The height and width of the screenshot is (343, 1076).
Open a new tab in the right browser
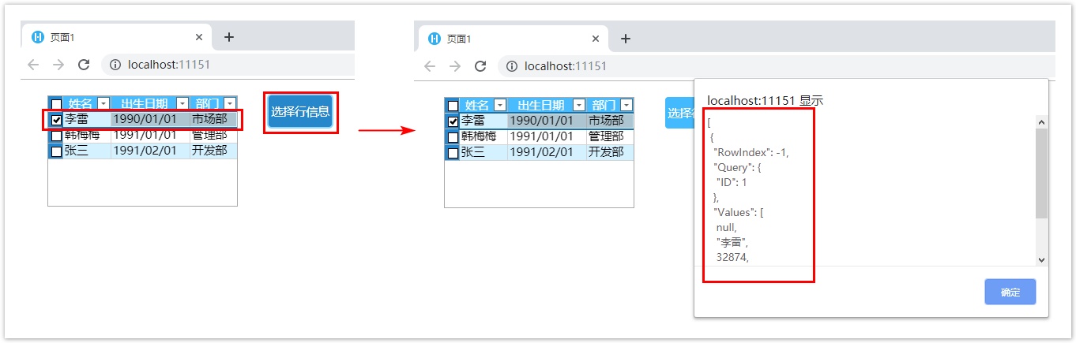626,39
